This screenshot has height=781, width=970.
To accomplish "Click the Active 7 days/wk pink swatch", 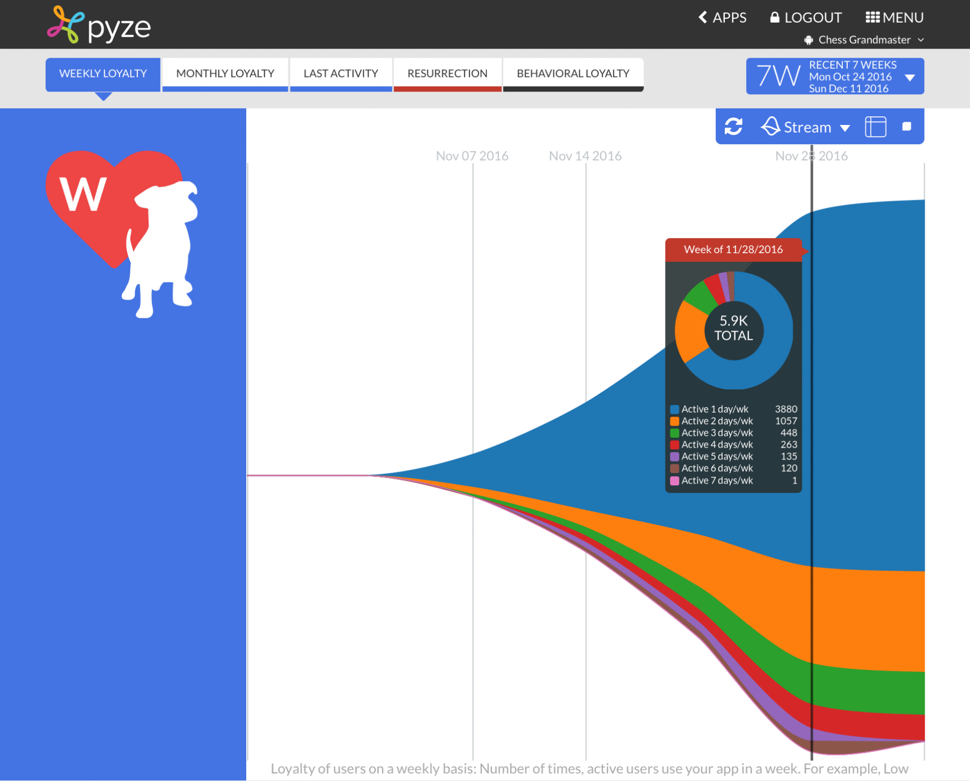I will click(675, 480).
